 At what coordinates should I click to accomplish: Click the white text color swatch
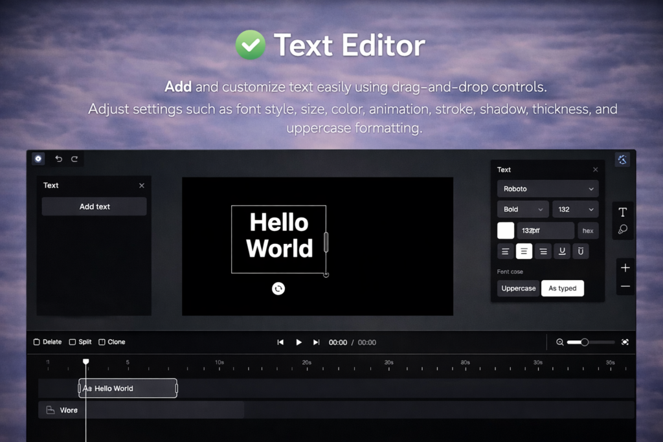(506, 230)
